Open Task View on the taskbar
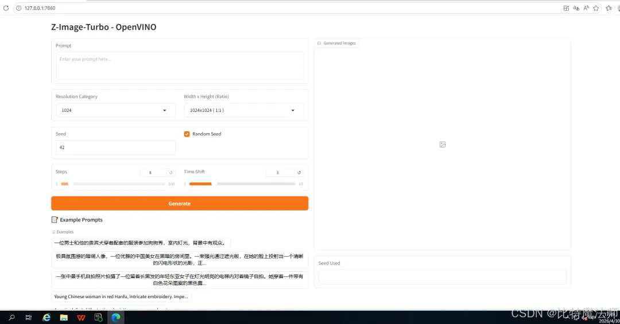The width and height of the screenshot is (620, 324). coord(29,317)
